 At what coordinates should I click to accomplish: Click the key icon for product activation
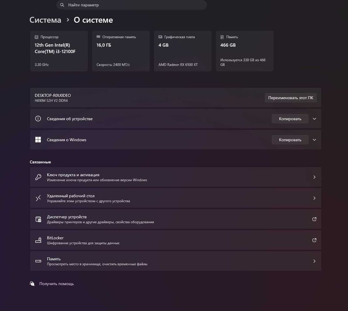[x=38, y=177]
